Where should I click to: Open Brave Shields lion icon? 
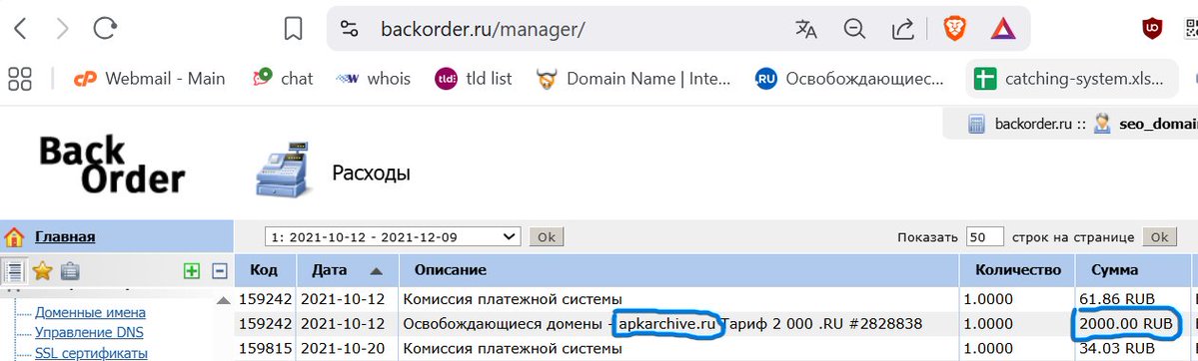click(x=954, y=29)
